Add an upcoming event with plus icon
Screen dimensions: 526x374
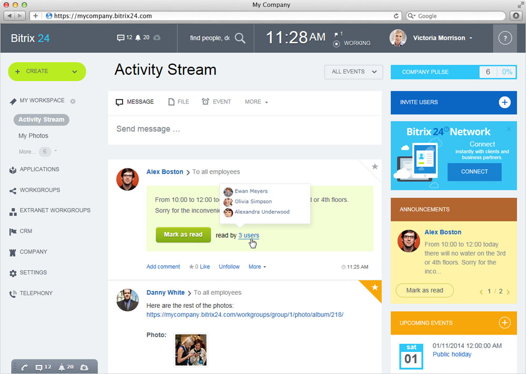(x=504, y=322)
